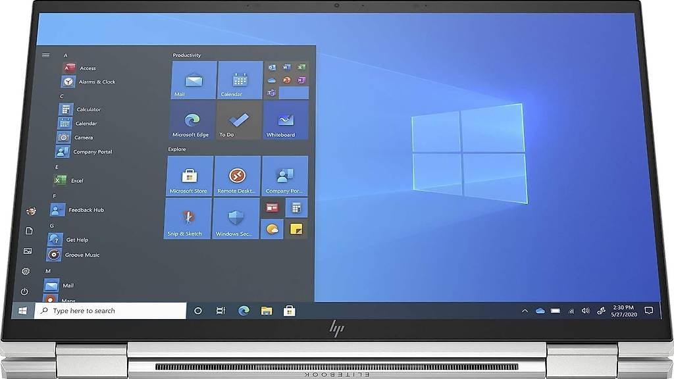
Task: Click the Mail tile under Productivity
Action: (194, 80)
